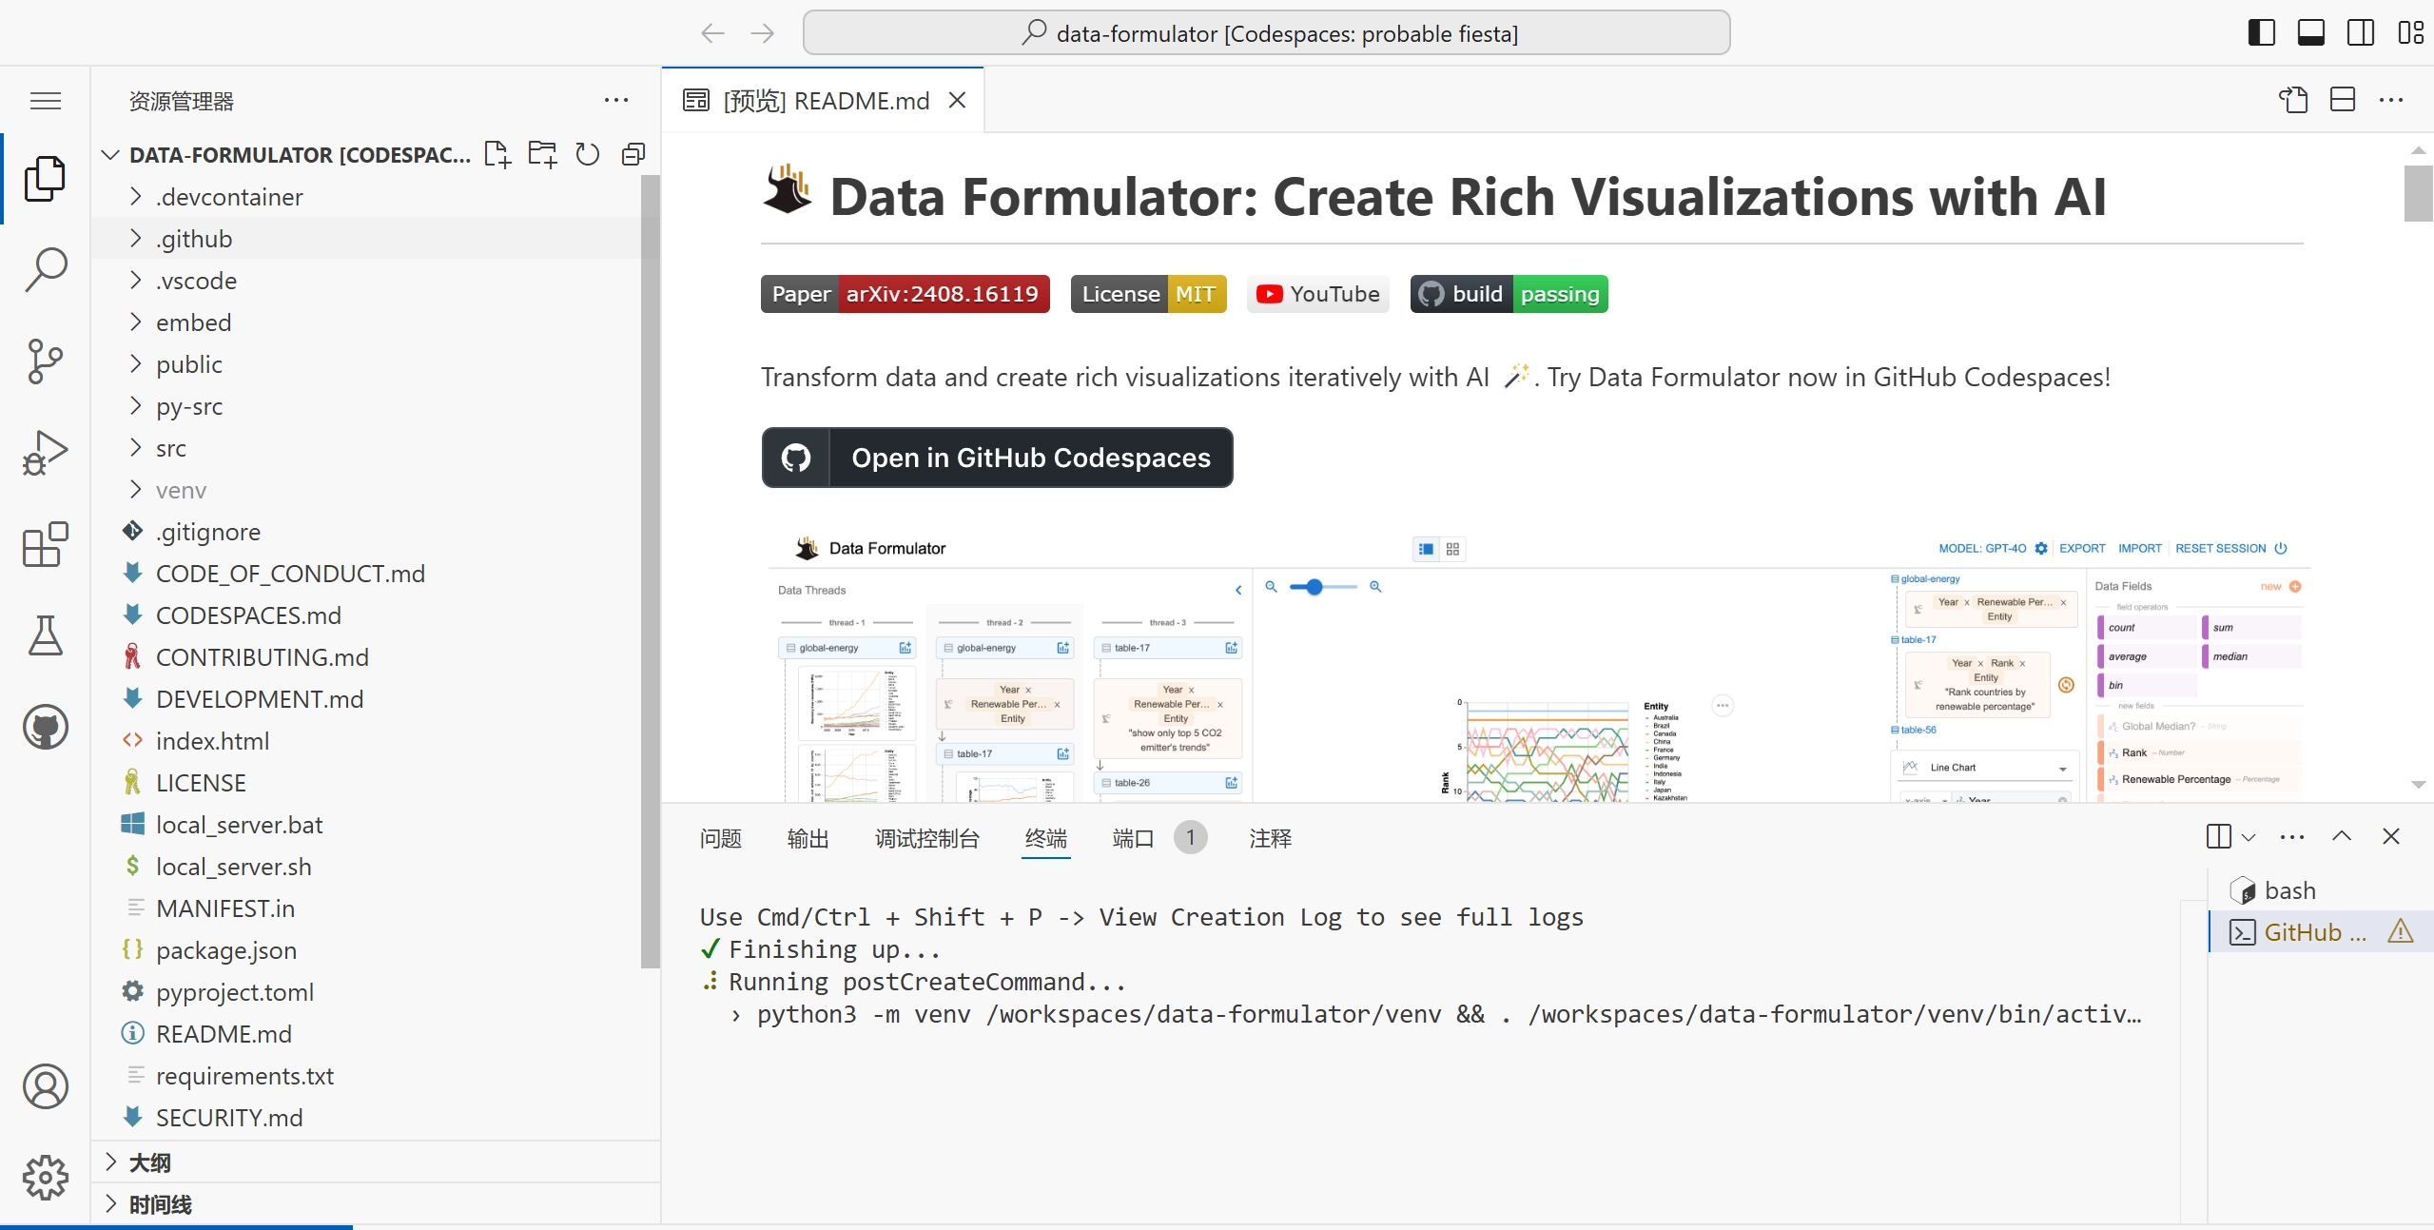Close the bottom panel
This screenshot has height=1230, width=2434.
coord(2391,836)
